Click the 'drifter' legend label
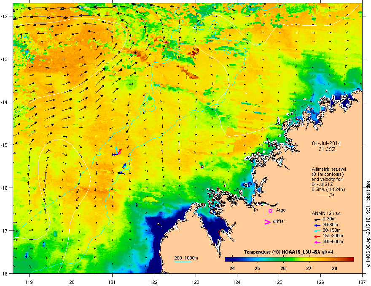 [279, 221]
